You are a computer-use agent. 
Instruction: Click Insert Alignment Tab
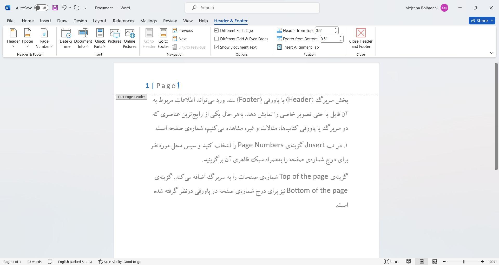[298, 47]
